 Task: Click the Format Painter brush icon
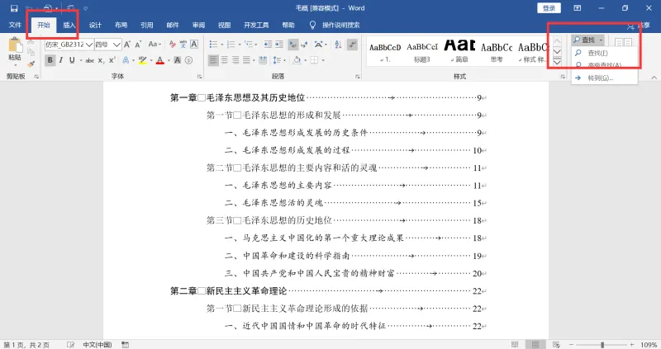31,64
